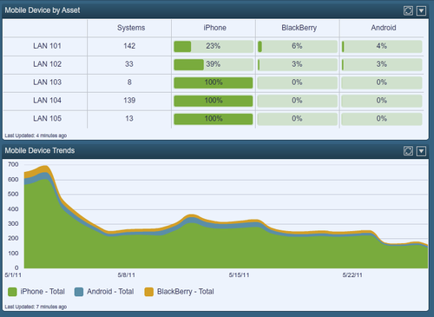Click the 5/1/11 date axis label
Viewport: 434px width, 317px height.
13,275
